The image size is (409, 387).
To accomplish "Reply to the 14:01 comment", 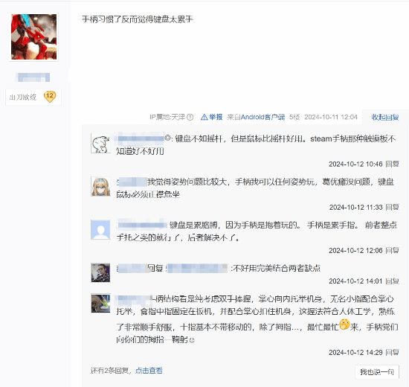I will [393, 281].
